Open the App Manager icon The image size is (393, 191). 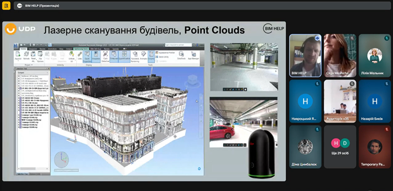tap(193, 54)
